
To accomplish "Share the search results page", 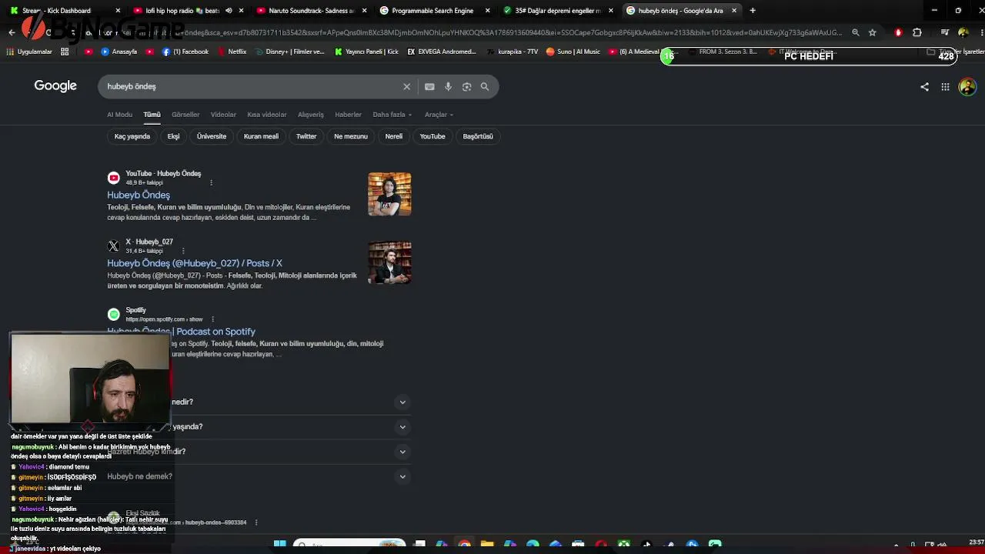I will pyautogui.click(x=924, y=87).
